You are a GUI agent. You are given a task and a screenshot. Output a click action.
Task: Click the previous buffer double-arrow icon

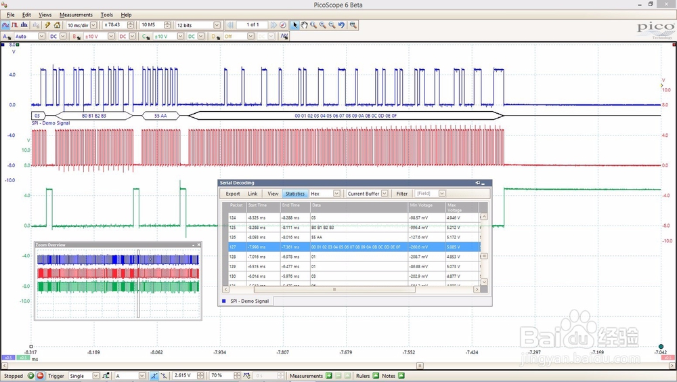pos(230,25)
